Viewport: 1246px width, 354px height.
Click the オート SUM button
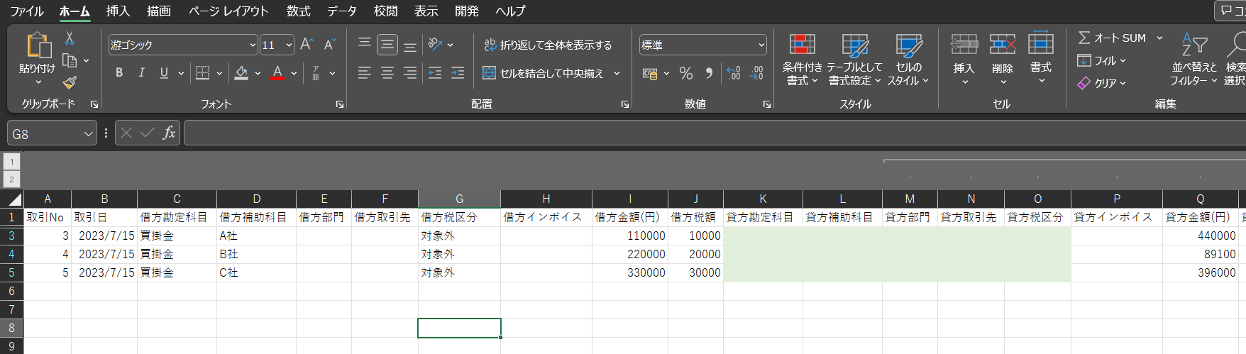1113,38
